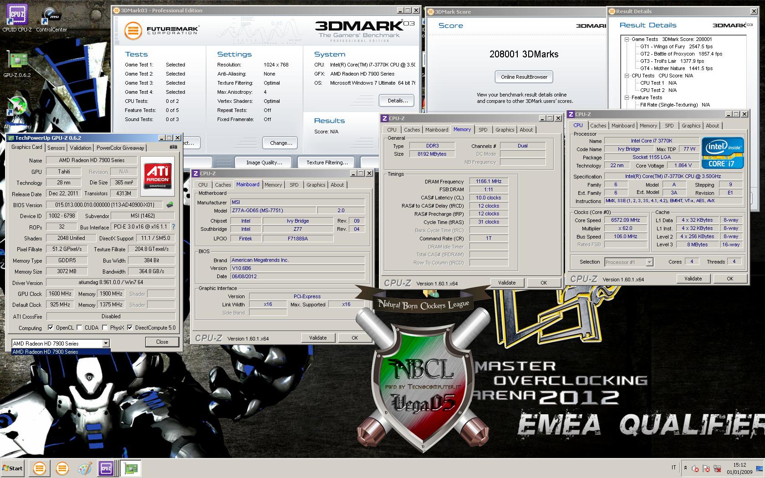Open Mainboard tab in CPU-Z processor window

click(623, 126)
